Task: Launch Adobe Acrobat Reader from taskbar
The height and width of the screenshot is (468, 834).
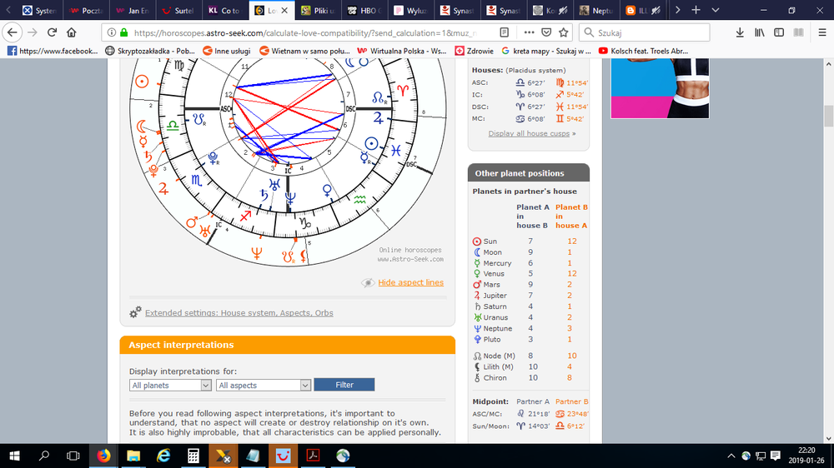Action: 314,456
